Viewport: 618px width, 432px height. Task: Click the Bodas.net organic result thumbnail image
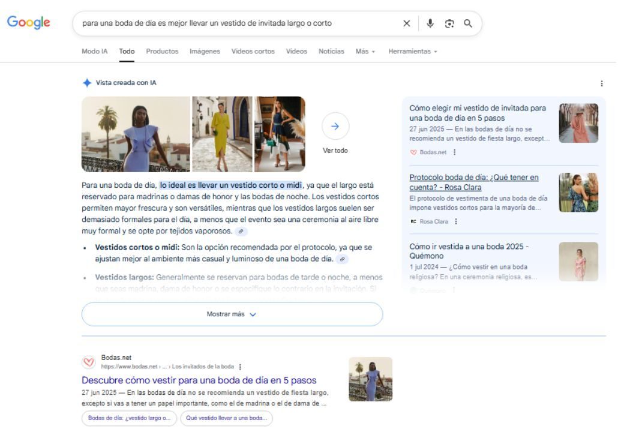click(x=370, y=379)
